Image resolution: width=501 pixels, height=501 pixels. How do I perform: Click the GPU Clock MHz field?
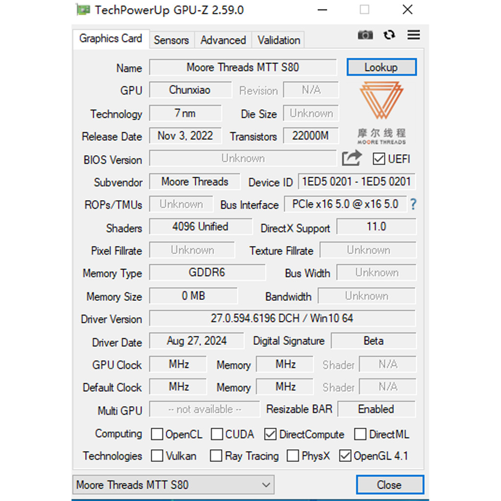coord(178,364)
